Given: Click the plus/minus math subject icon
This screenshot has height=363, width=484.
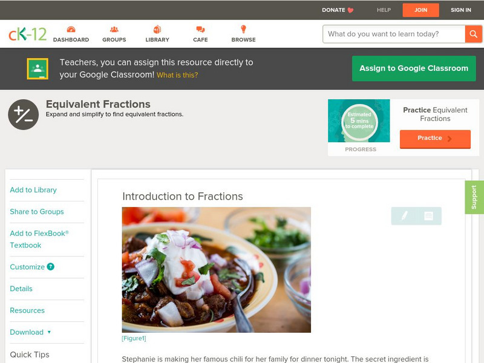Looking at the screenshot, I should [24, 114].
